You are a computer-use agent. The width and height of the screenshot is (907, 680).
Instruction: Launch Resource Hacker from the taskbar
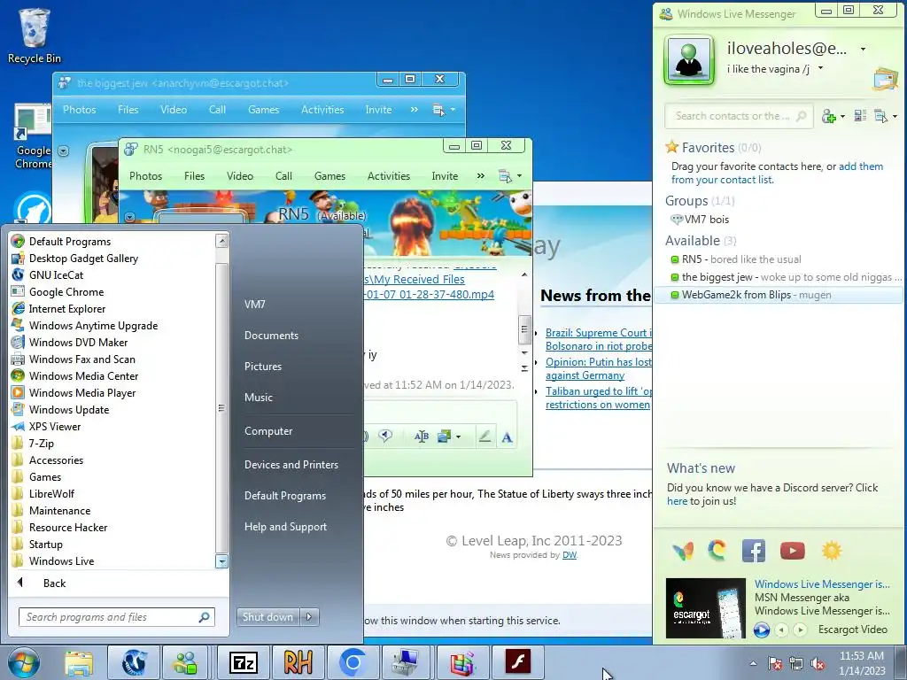click(x=298, y=662)
